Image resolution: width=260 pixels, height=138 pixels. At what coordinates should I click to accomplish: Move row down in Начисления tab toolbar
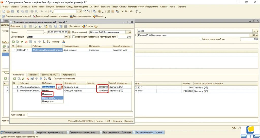point(41,79)
